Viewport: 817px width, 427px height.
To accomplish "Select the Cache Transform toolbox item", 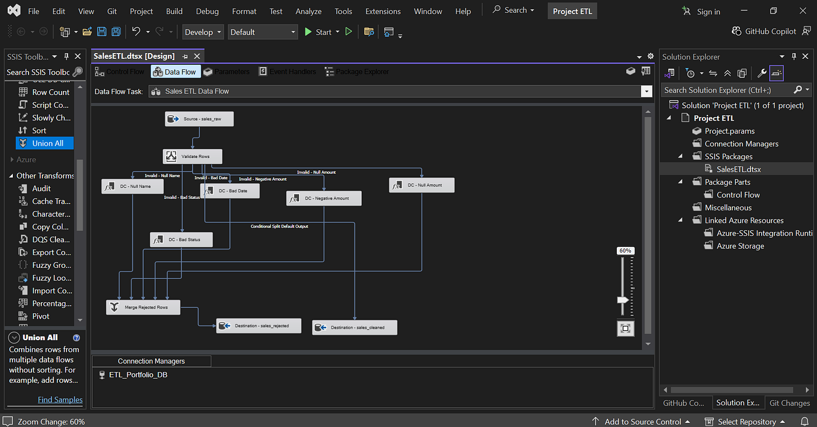I will pyautogui.click(x=44, y=201).
